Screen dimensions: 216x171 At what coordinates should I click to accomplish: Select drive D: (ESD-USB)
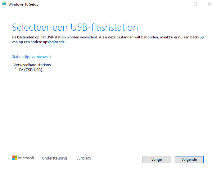point(31,70)
